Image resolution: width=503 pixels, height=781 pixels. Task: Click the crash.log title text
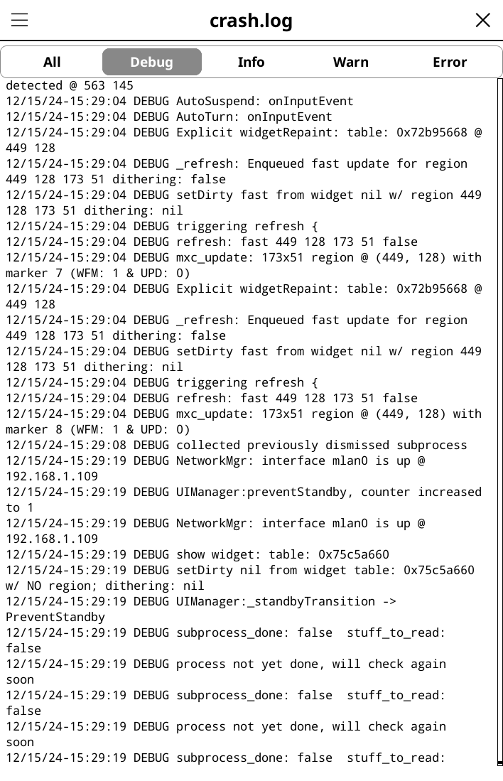click(251, 21)
